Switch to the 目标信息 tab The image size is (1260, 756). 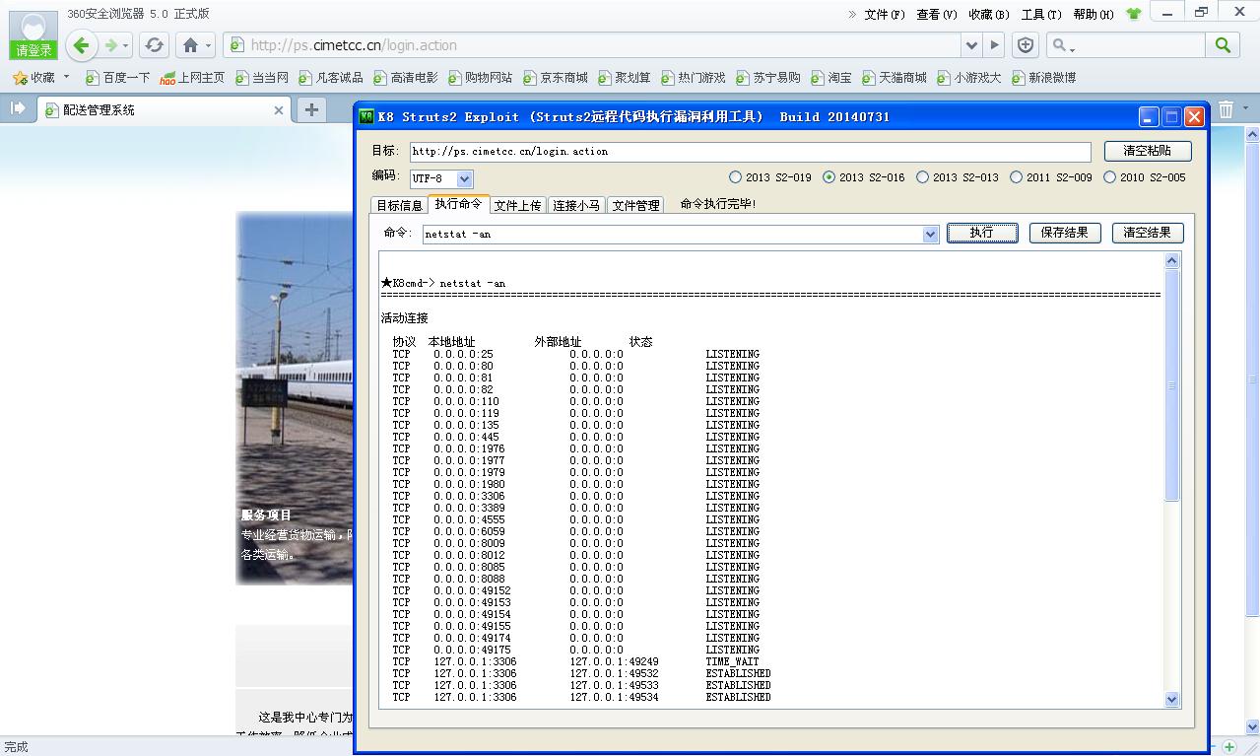(399, 205)
